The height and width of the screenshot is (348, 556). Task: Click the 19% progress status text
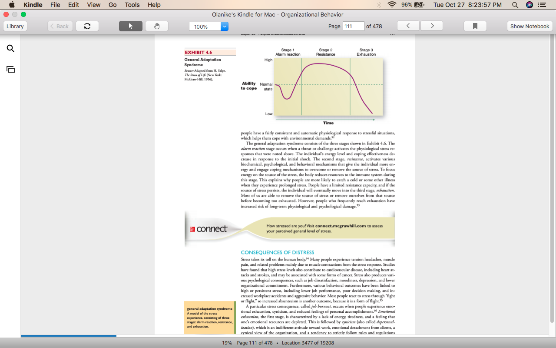227,343
